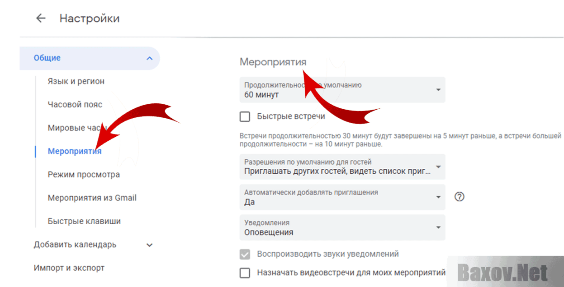Open Автоматически добавлять приглашения dropdown

[x=342, y=197]
